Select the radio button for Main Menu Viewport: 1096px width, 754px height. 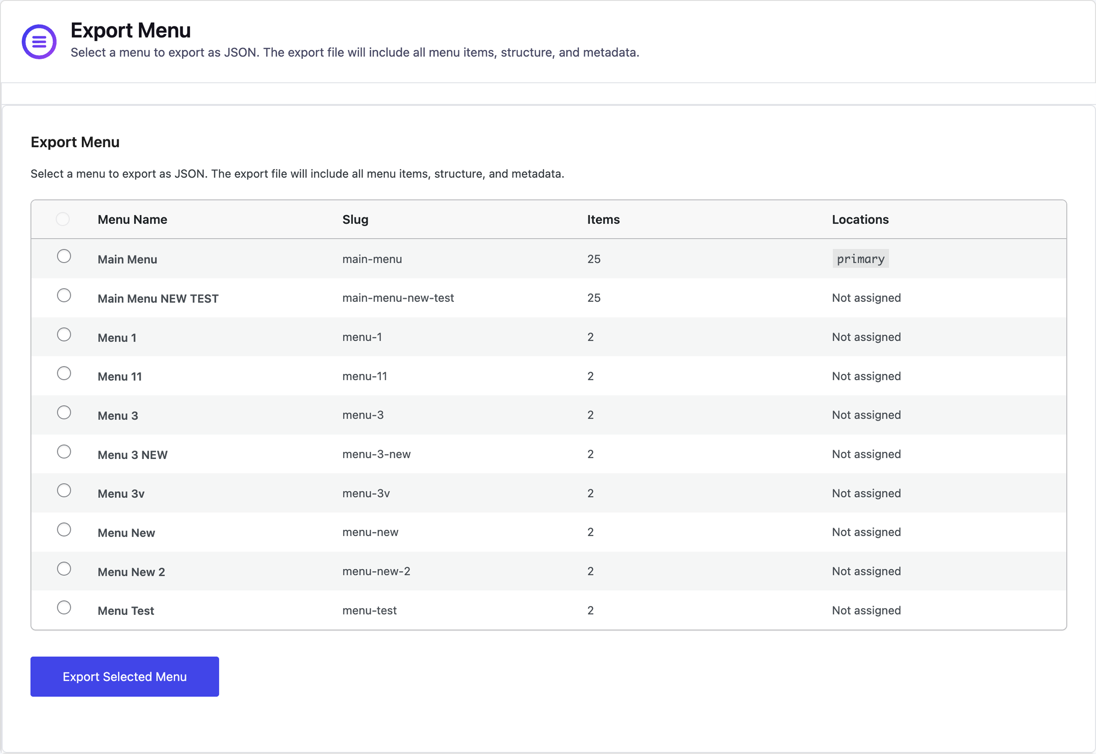pyautogui.click(x=64, y=256)
